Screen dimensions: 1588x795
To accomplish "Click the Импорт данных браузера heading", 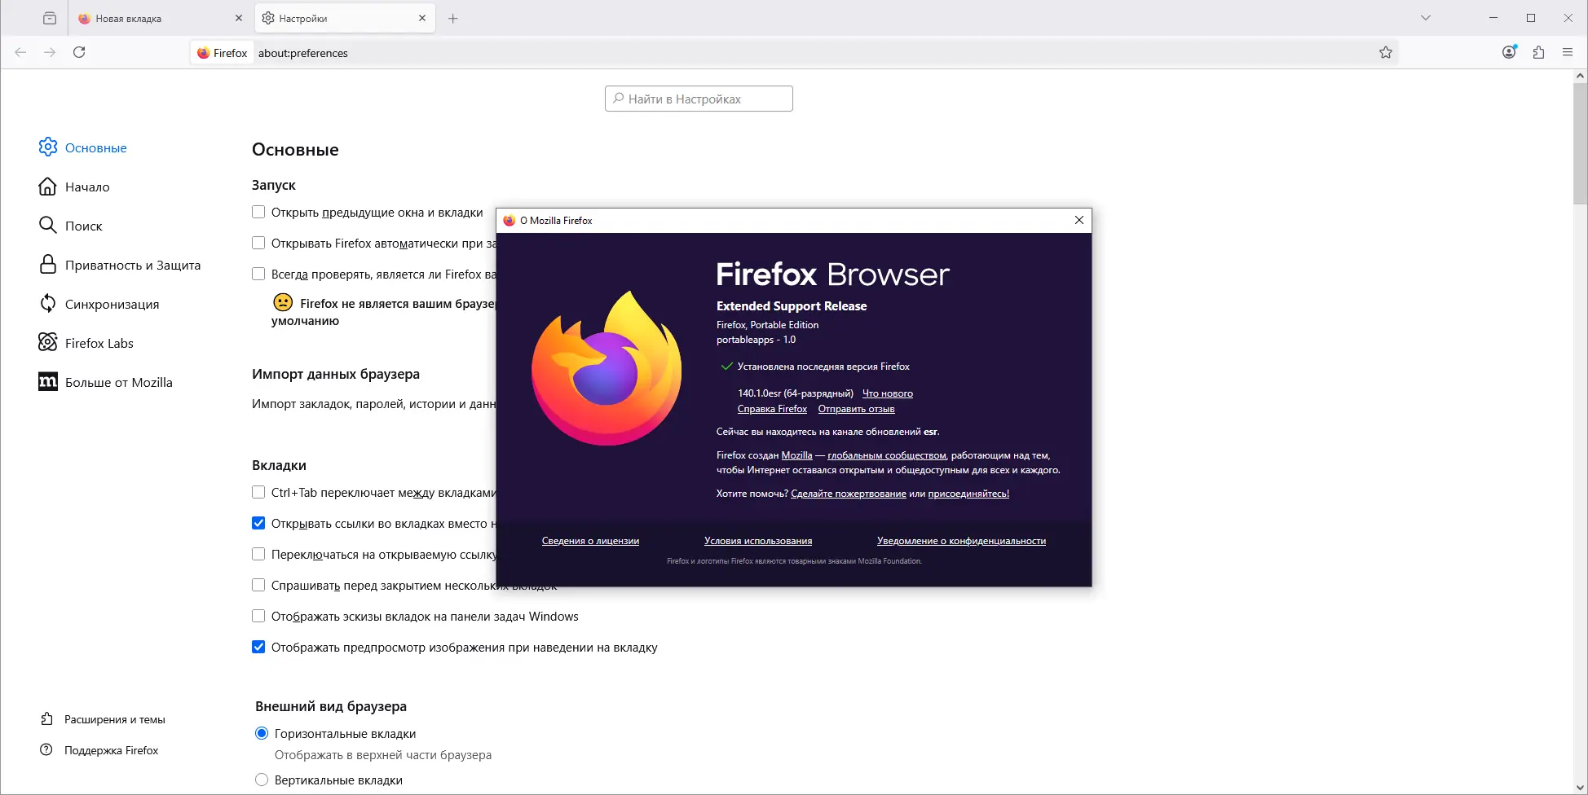I will coord(336,374).
